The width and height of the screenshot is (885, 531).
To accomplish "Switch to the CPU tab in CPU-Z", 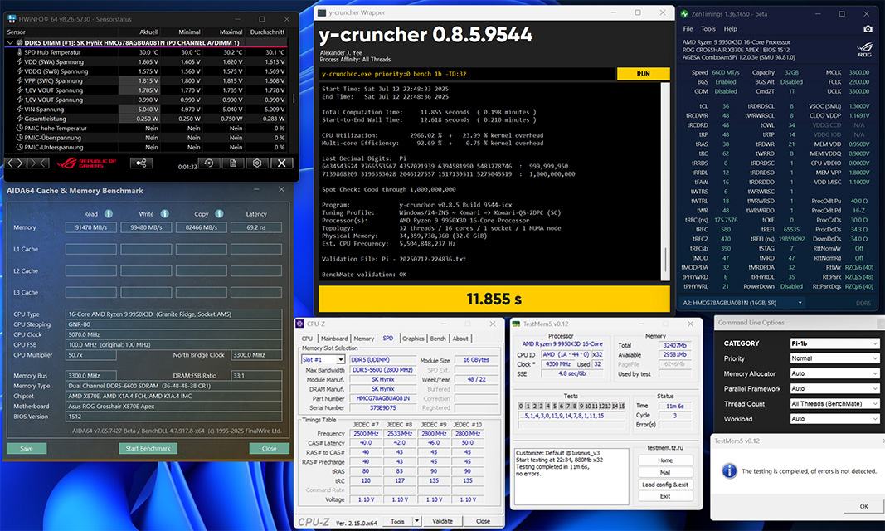I will (x=307, y=339).
